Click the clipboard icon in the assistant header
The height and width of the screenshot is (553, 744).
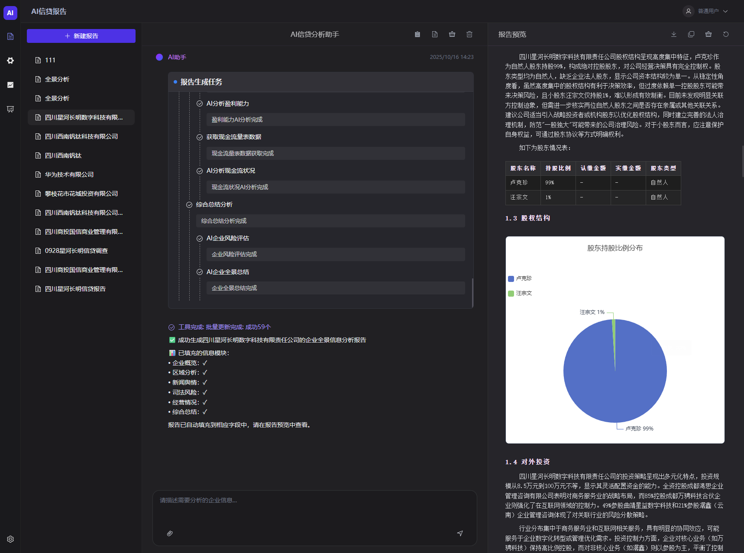point(417,34)
